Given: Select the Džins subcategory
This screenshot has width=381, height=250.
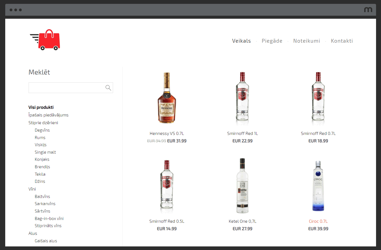Looking at the screenshot, I should [x=40, y=181].
